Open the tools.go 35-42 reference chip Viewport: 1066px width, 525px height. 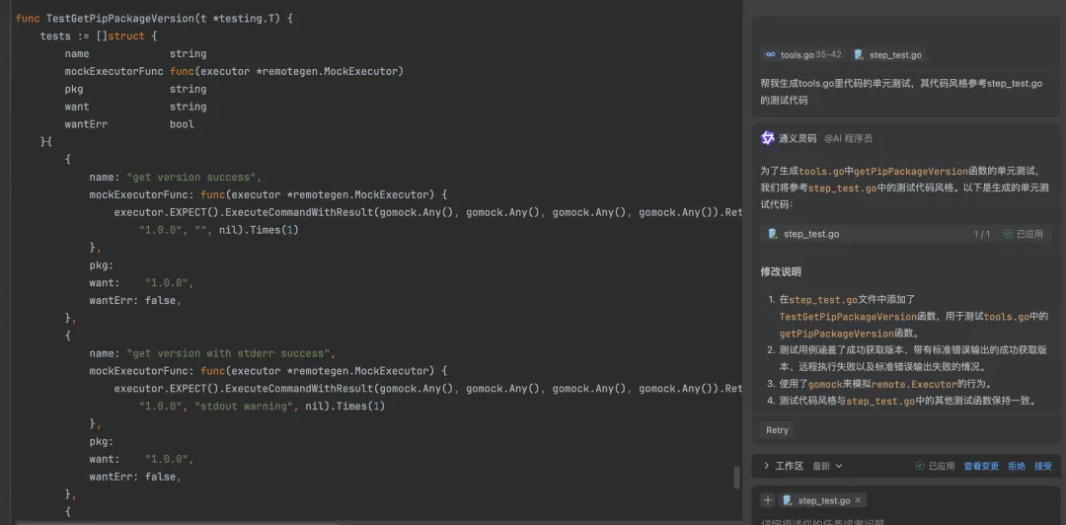pyautogui.click(x=802, y=54)
